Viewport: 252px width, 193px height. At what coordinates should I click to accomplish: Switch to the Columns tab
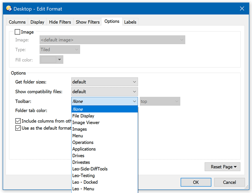pyautogui.click(x=17, y=22)
